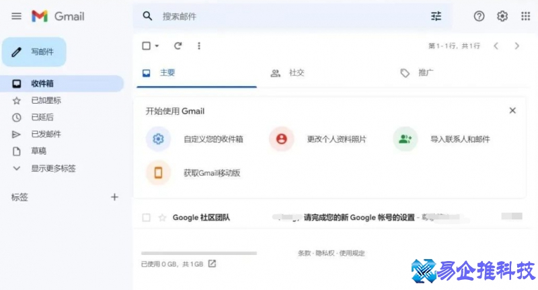Open the Google apps grid

526,16
